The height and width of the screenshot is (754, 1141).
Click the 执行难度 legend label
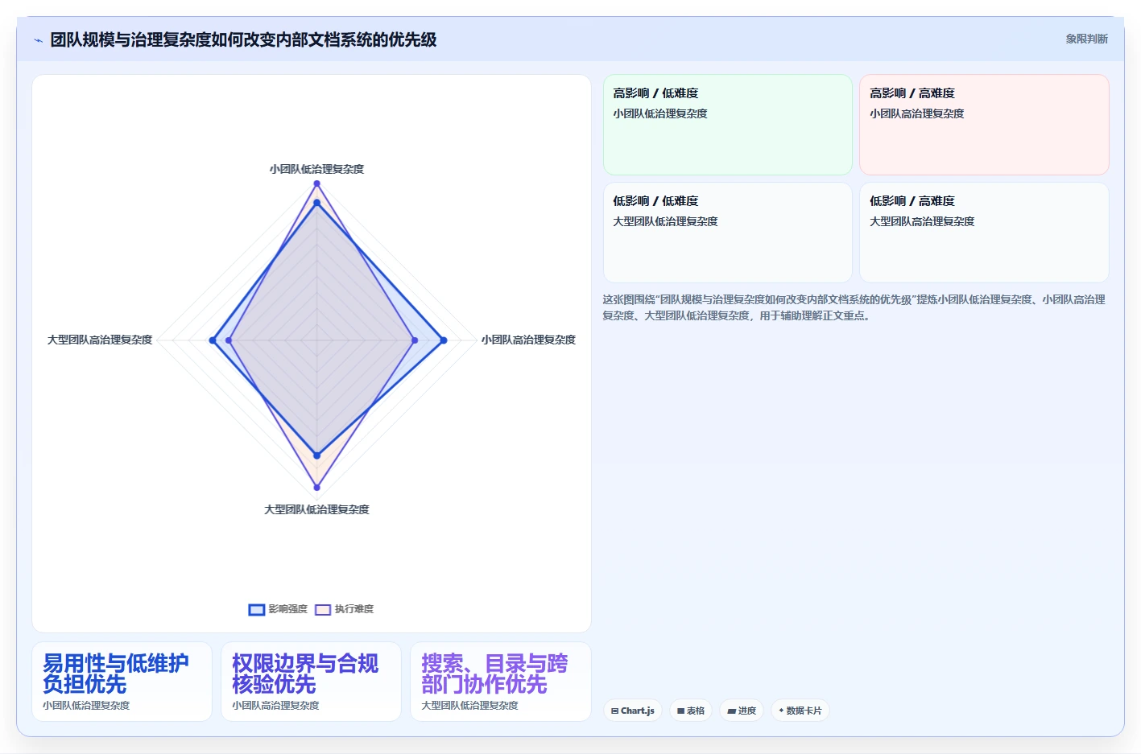coord(354,609)
